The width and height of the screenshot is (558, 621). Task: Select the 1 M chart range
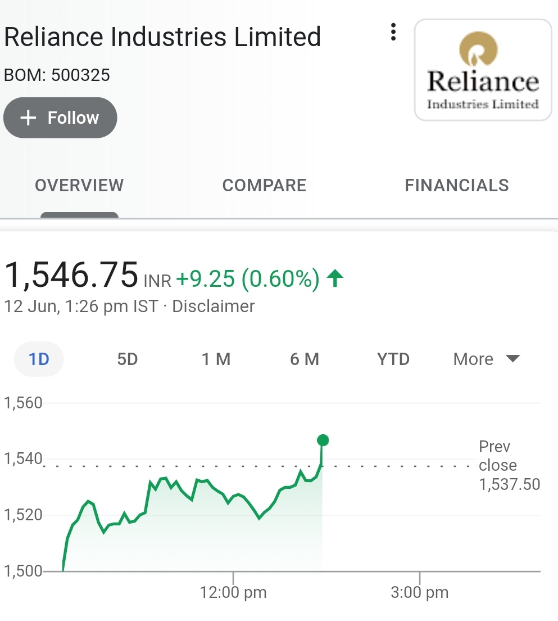click(x=216, y=359)
